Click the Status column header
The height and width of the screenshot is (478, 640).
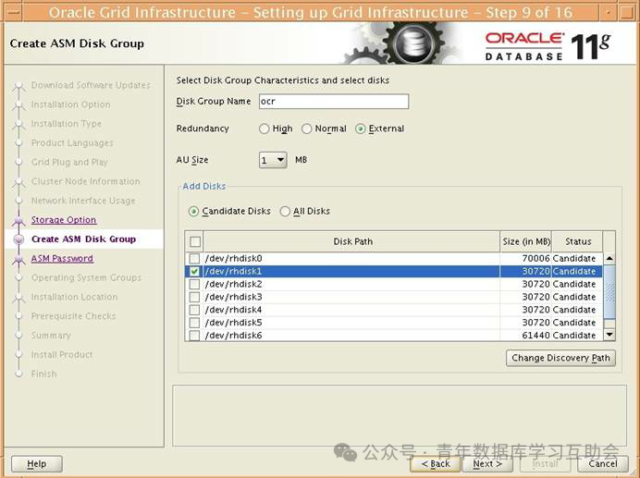pyautogui.click(x=577, y=241)
